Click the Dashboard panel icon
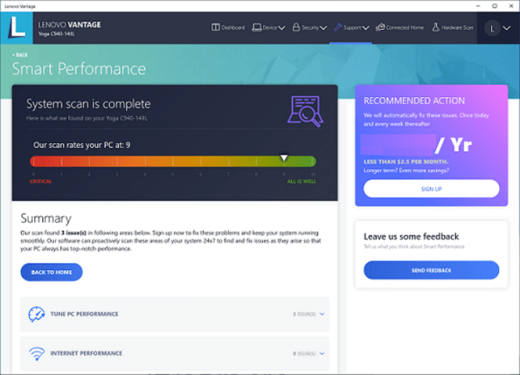 tap(215, 27)
